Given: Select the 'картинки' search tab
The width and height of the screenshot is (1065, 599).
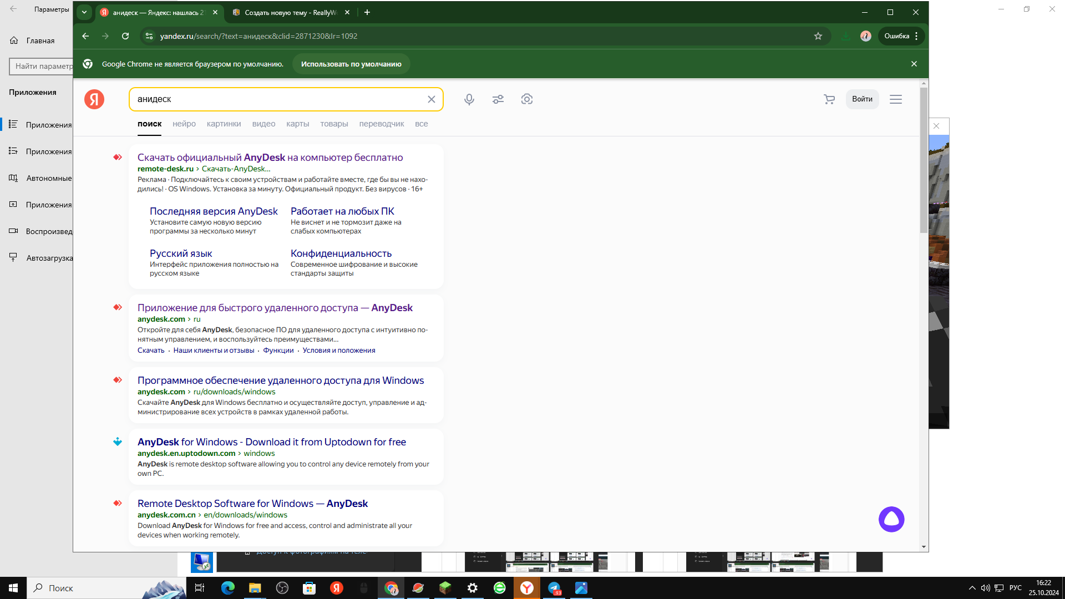Looking at the screenshot, I should point(224,124).
